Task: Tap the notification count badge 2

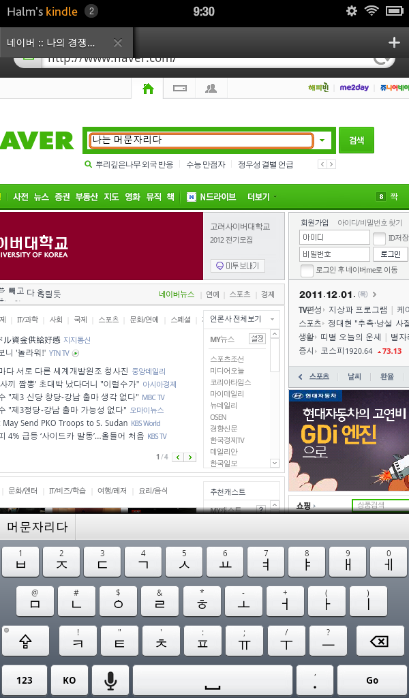Action: click(91, 11)
